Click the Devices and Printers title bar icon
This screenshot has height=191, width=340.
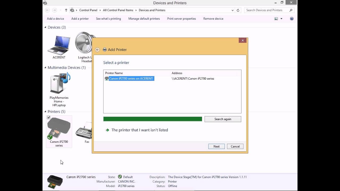(45, 3)
